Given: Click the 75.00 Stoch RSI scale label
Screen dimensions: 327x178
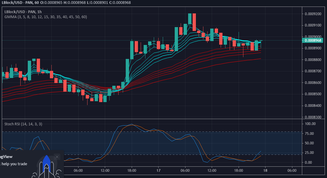Looking at the screenshot, I should (309, 133).
